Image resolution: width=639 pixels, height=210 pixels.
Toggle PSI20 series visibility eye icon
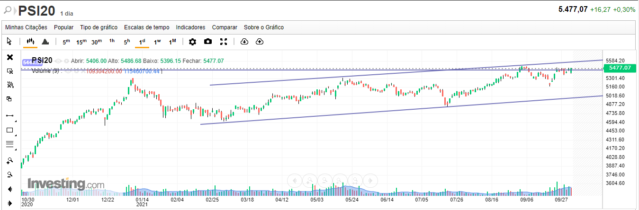(58, 61)
